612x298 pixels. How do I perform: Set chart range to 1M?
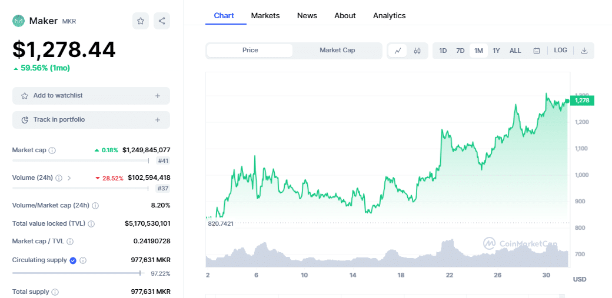point(478,51)
